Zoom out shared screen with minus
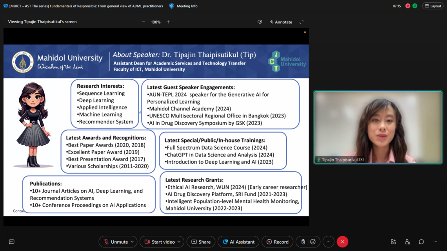 (x=144, y=22)
